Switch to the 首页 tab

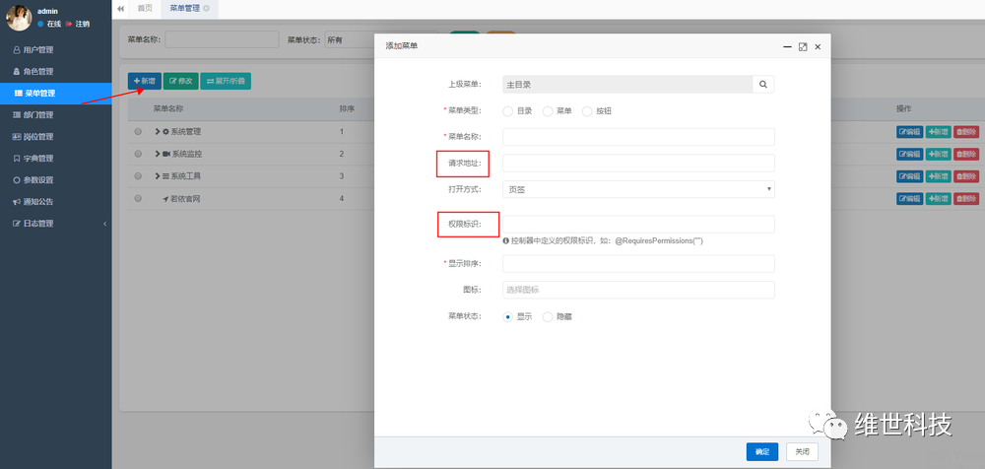tap(145, 8)
